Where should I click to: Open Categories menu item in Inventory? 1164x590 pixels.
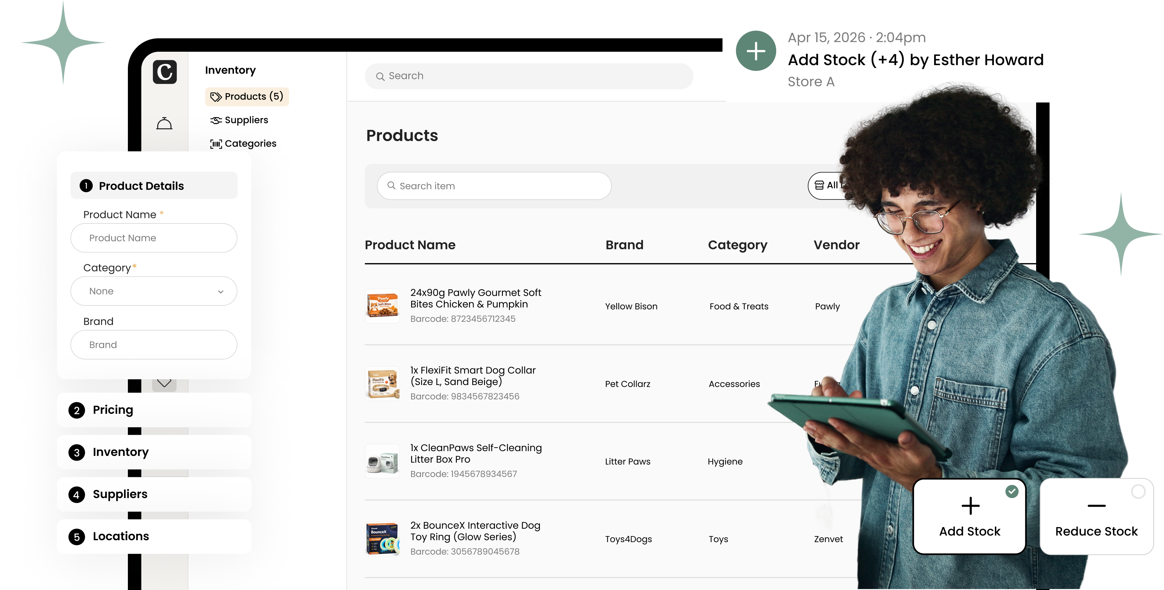[x=243, y=144]
